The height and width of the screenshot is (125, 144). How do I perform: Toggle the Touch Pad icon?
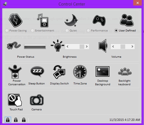pos(15,100)
